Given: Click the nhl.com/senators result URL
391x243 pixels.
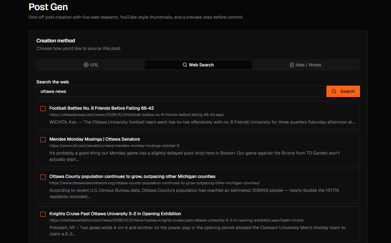Looking at the screenshot, I should click(x=114, y=146).
